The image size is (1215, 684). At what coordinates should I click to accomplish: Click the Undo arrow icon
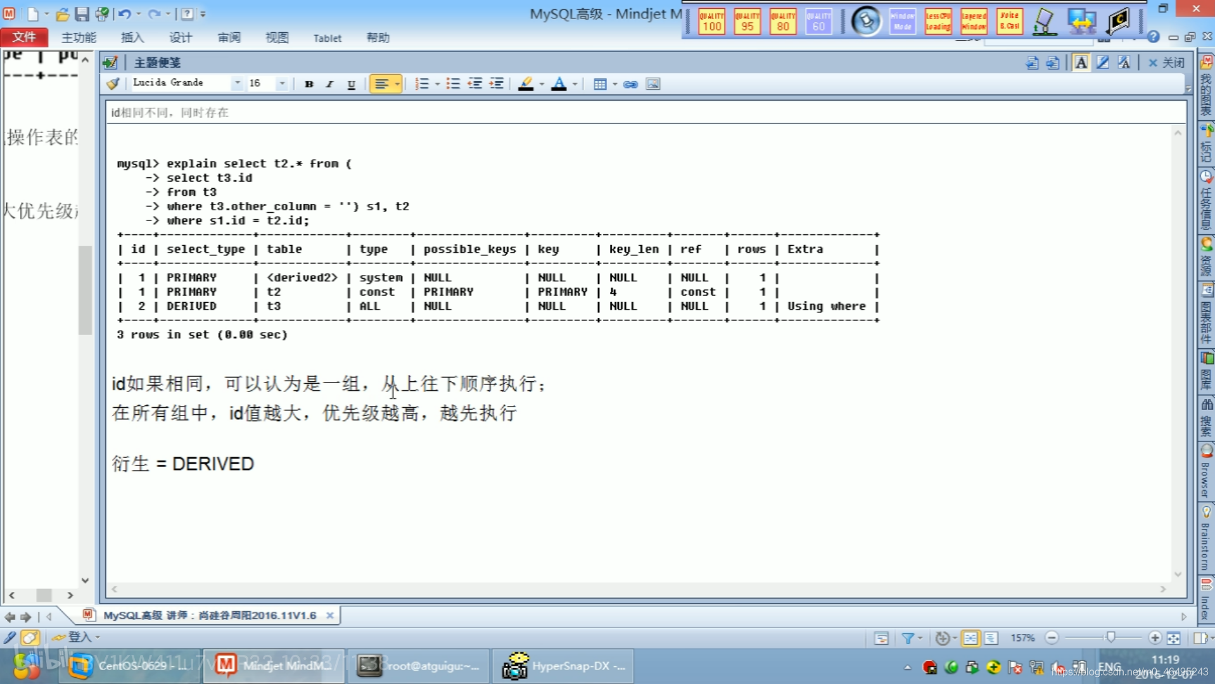pyautogui.click(x=125, y=13)
